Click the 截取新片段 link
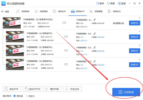Screen dimensions: 143x100 (x=118, y=23)
